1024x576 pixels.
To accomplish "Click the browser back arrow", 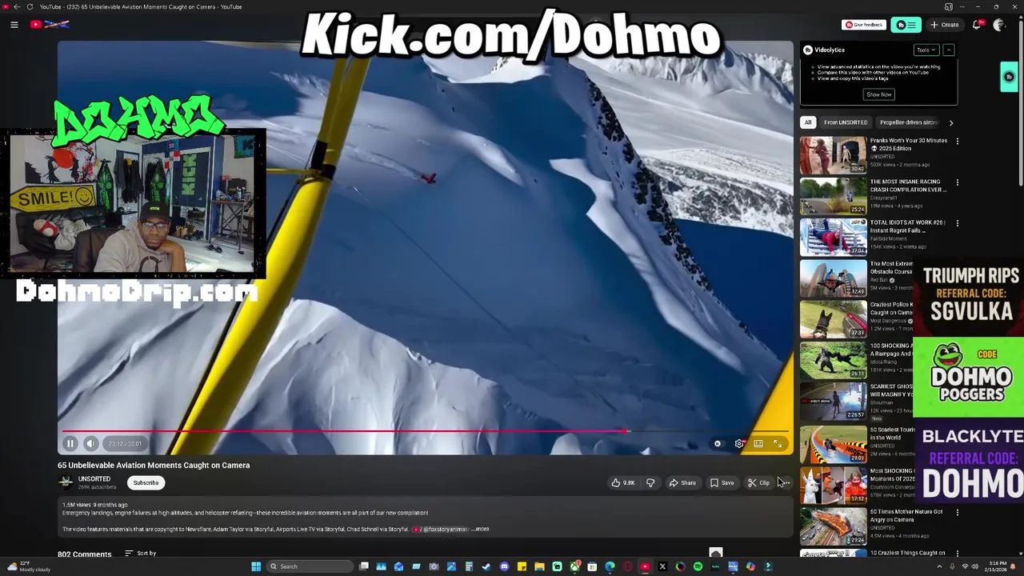I will tap(17, 6).
